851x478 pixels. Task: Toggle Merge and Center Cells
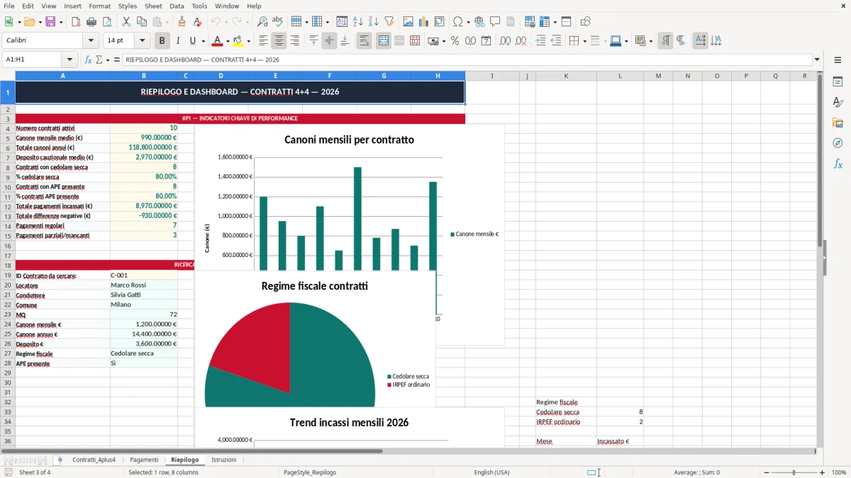click(383, 41)
